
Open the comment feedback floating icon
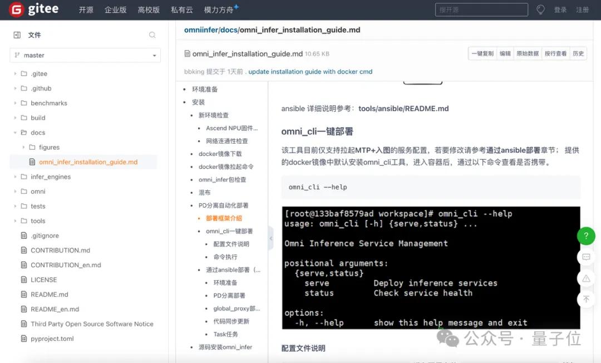point(586,257)
